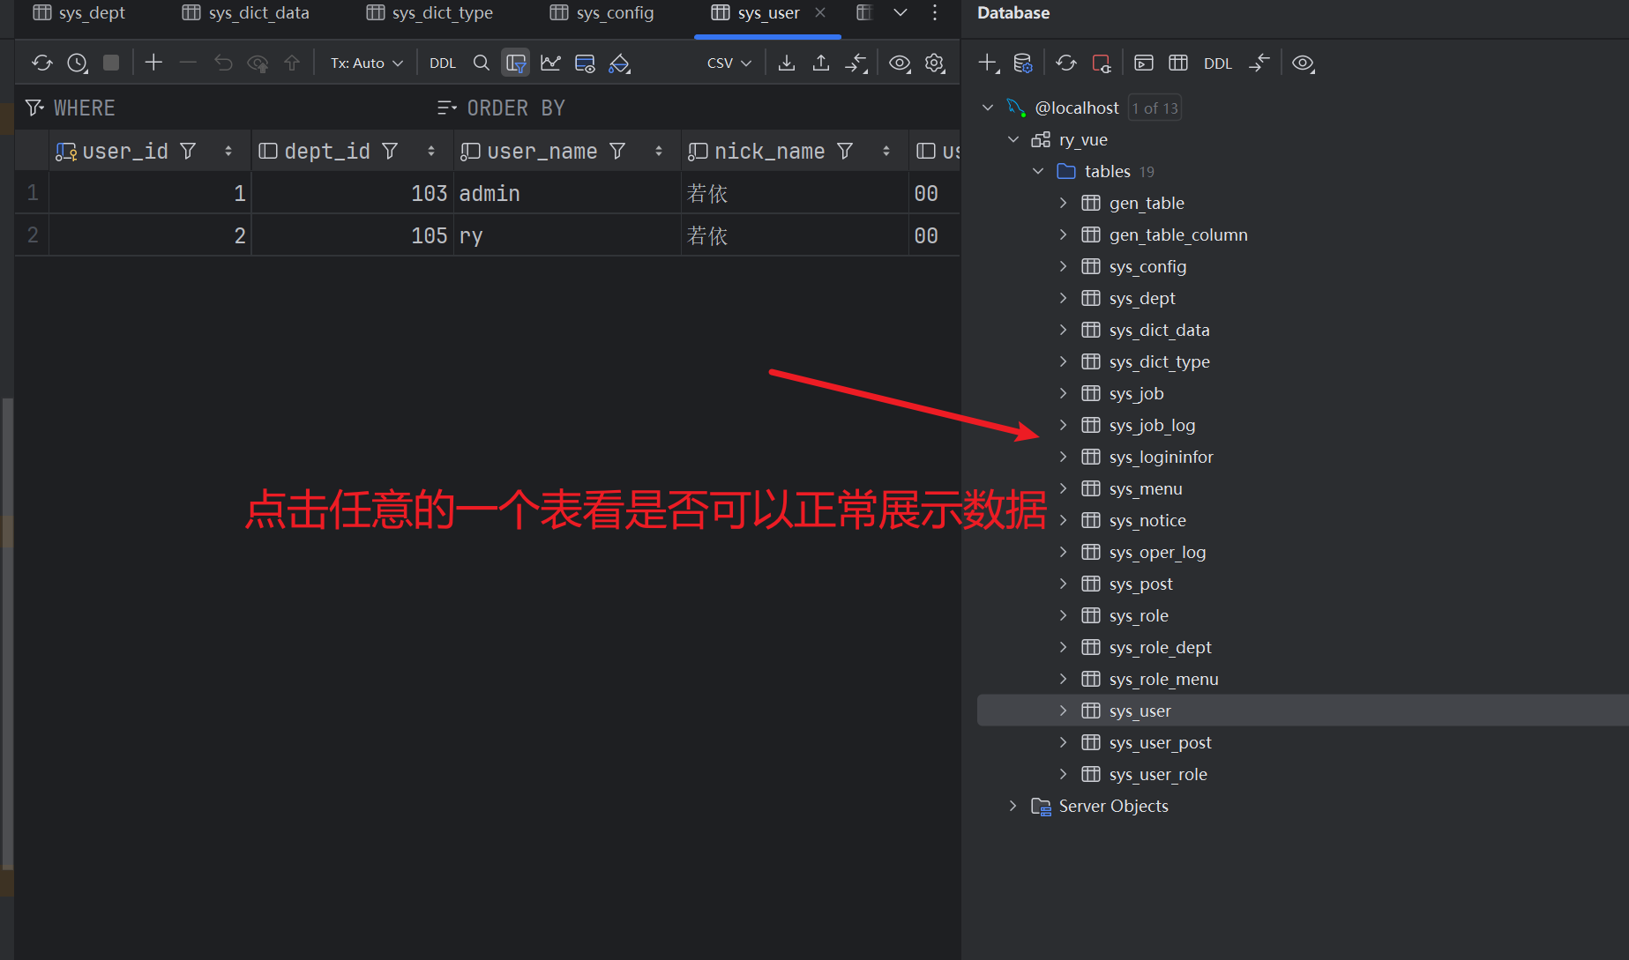Stop the running query
This screenshot has height=960, width=1629.
[x=111, y=63]
